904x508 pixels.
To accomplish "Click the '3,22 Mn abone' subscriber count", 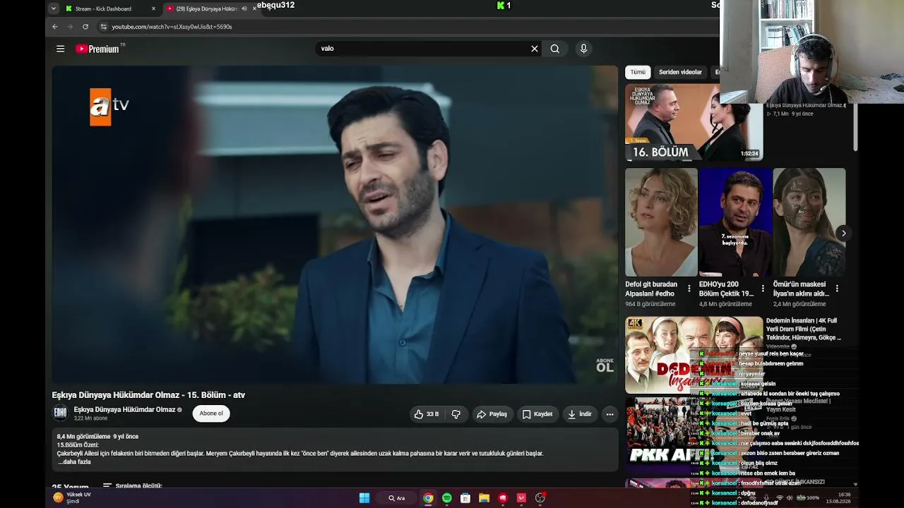I will coord(91,418).
